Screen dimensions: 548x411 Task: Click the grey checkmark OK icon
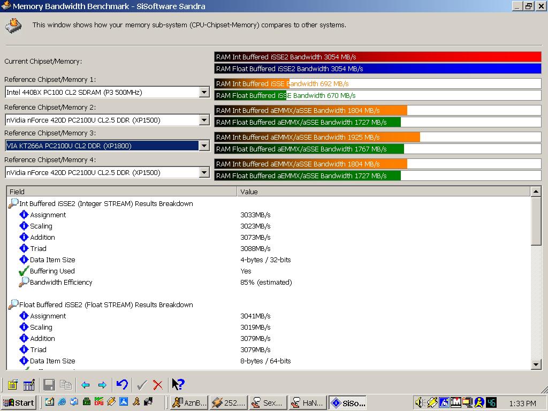[141, 385]
